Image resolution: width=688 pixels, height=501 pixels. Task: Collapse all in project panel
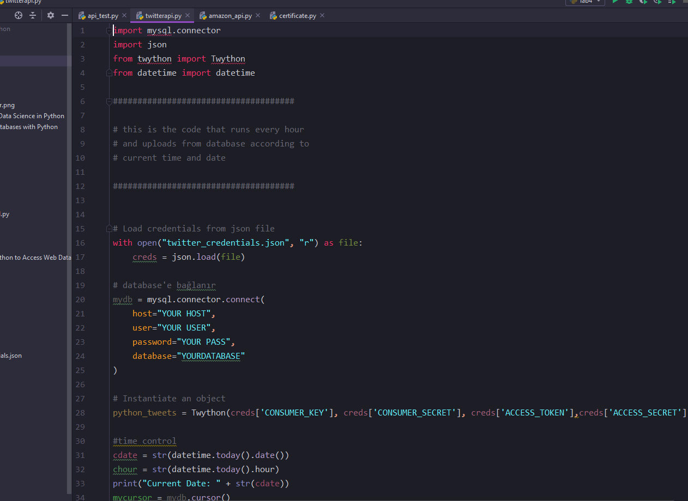pyautogui.click(x=33, y=15)
